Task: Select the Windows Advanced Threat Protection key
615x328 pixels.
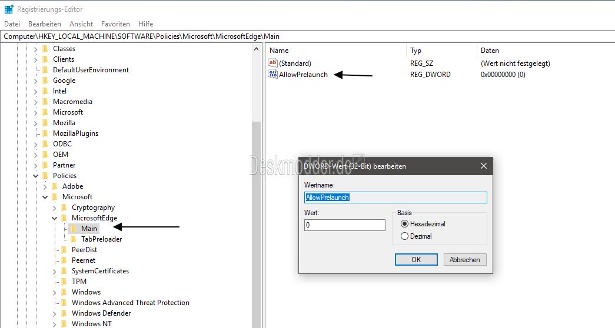Action: pyautogui.click(x=130, y=303)
